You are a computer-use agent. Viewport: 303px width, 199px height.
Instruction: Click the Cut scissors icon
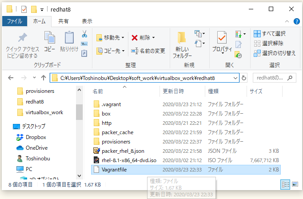pyautogui.click(x=84, y=34)
